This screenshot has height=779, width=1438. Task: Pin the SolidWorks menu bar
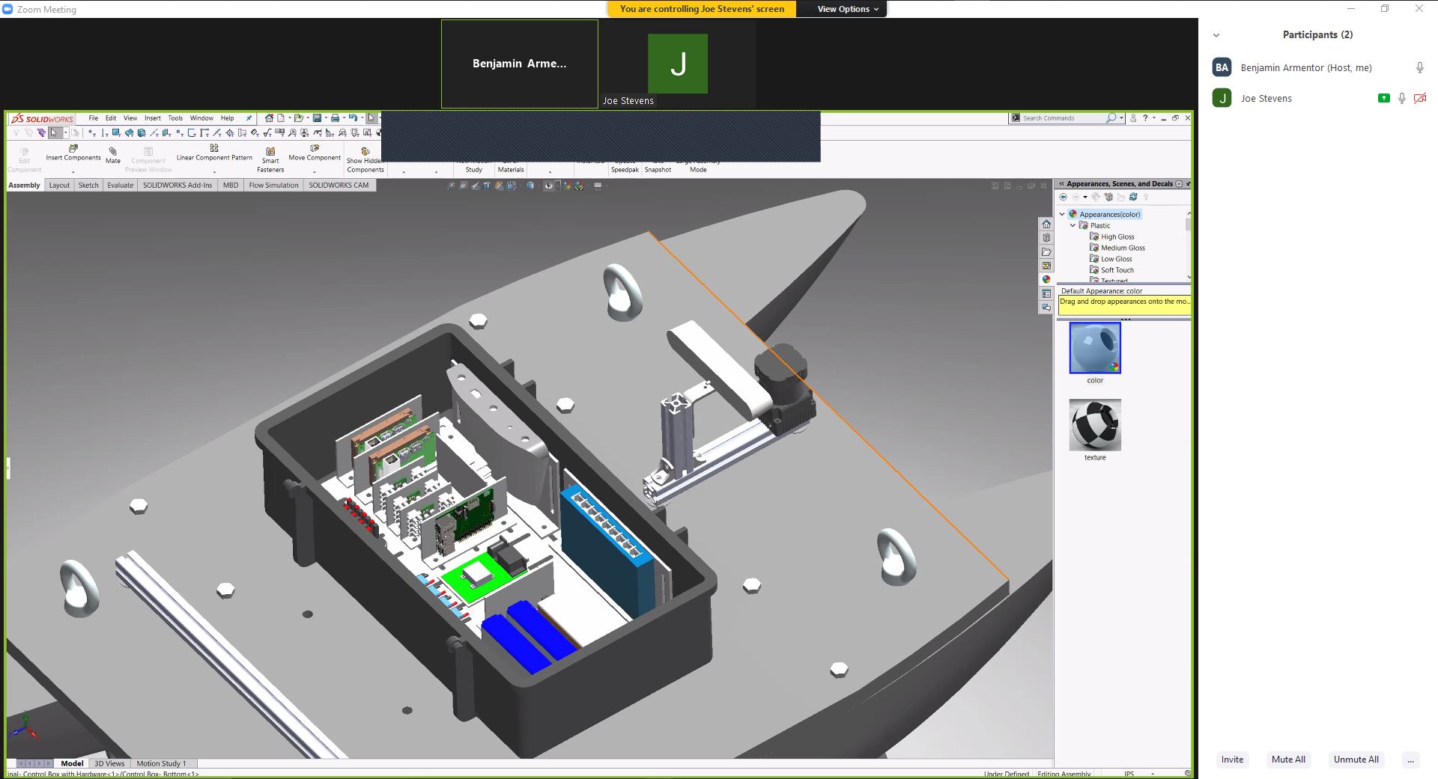click(x=249, y=118)
